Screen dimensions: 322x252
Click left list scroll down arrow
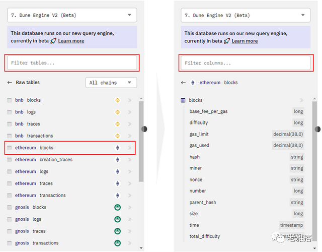(141, 248)
